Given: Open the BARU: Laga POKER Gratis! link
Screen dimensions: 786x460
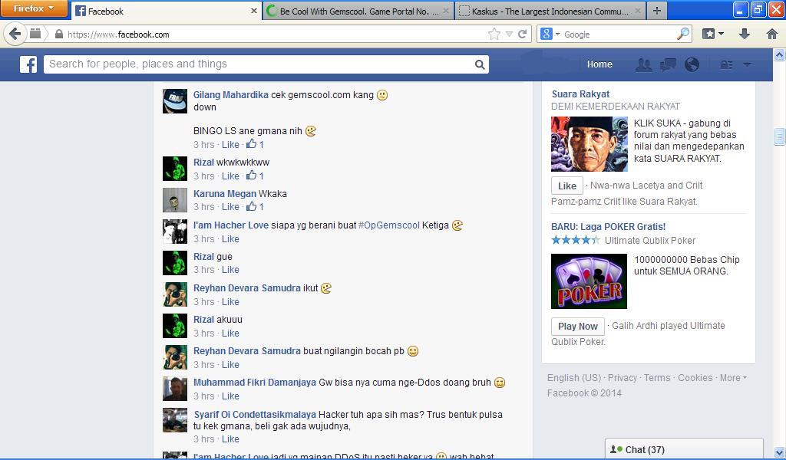Looking at the screenshot, I should (608, 227).
